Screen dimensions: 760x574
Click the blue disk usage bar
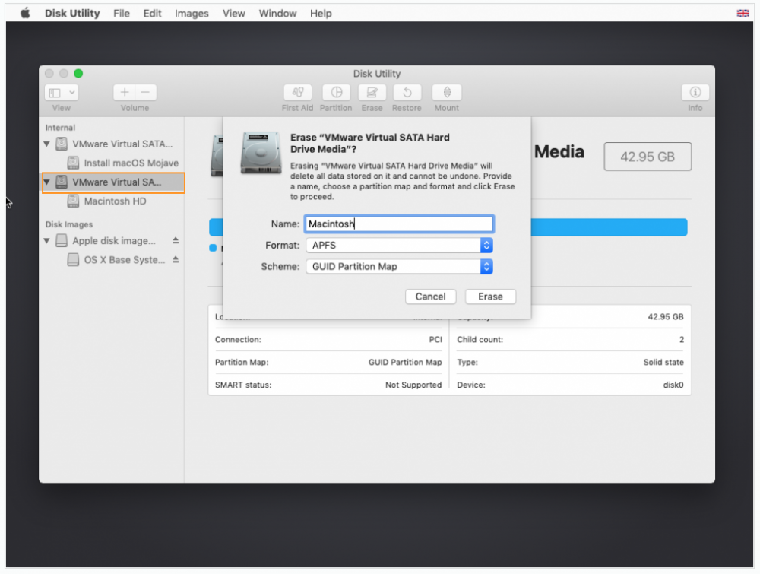[610, 227]
